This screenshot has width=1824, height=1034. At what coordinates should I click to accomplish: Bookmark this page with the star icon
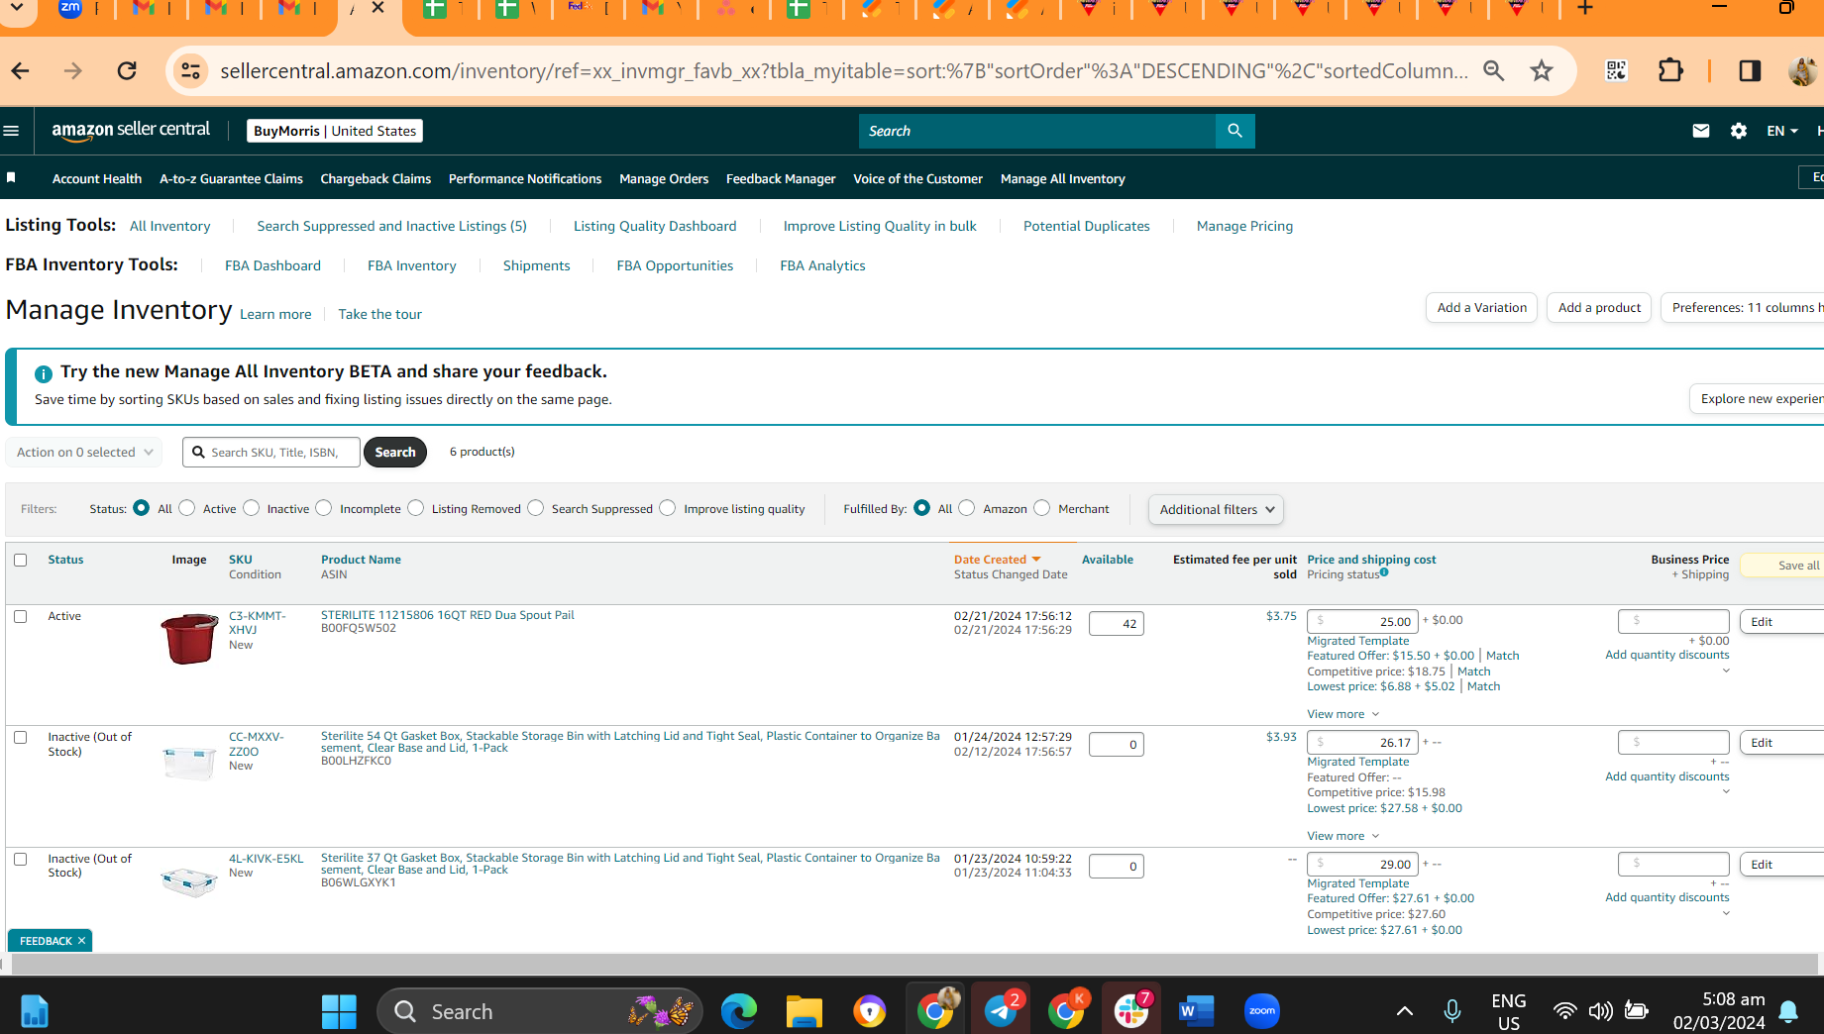pyautogui.click(x=1541, y=70)
